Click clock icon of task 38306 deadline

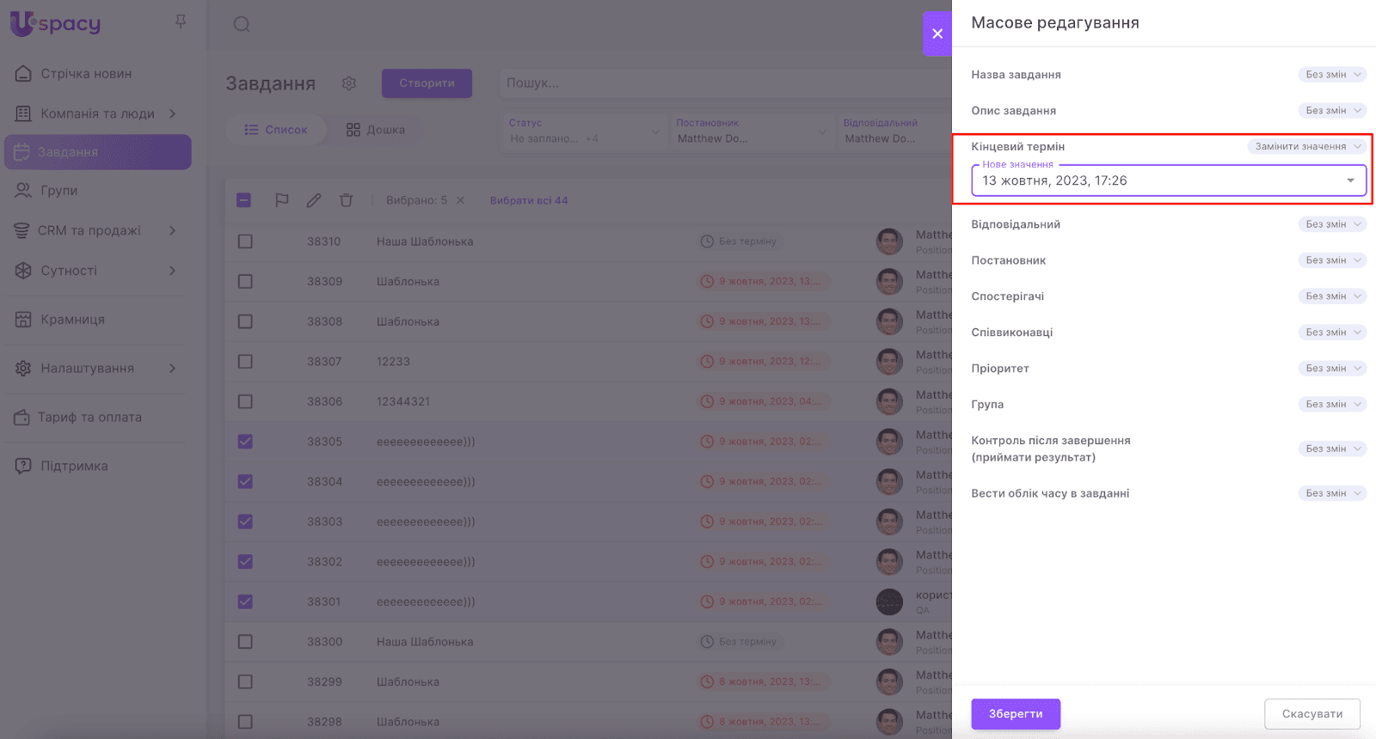(x=708, y=401)
